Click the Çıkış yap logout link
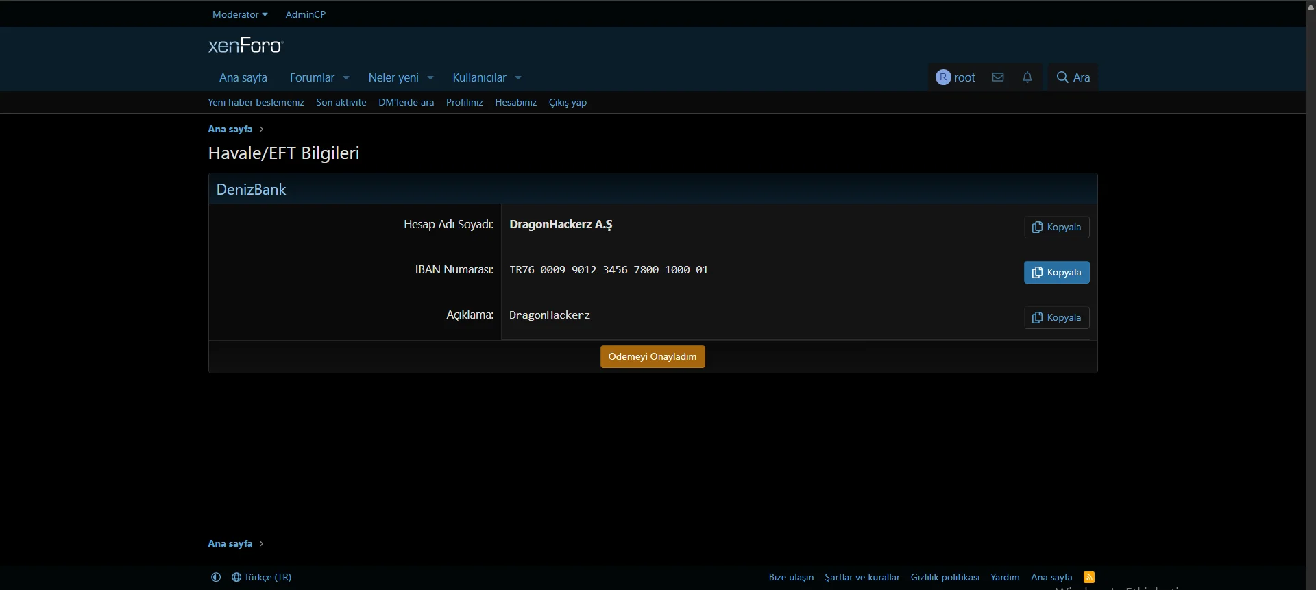The height and width of the screenshot is (590, 1316). (x=568, y=103)
